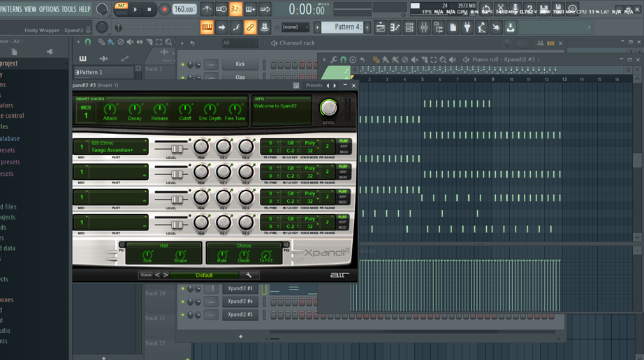Image resolution: width=644 pixels, height=360 pixels.
Task: Click the Xpand!2 master Level knob
Action: coord(328,108)
